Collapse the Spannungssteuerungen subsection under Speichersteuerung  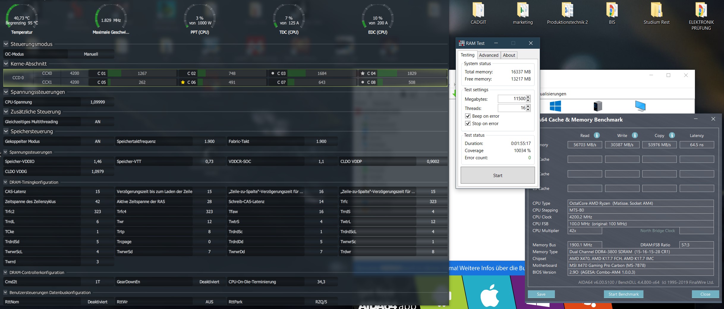[x=5, y=152]
